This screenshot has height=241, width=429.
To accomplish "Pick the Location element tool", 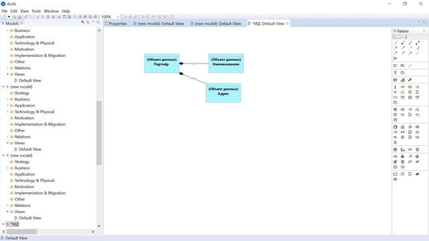I will 395,73.
